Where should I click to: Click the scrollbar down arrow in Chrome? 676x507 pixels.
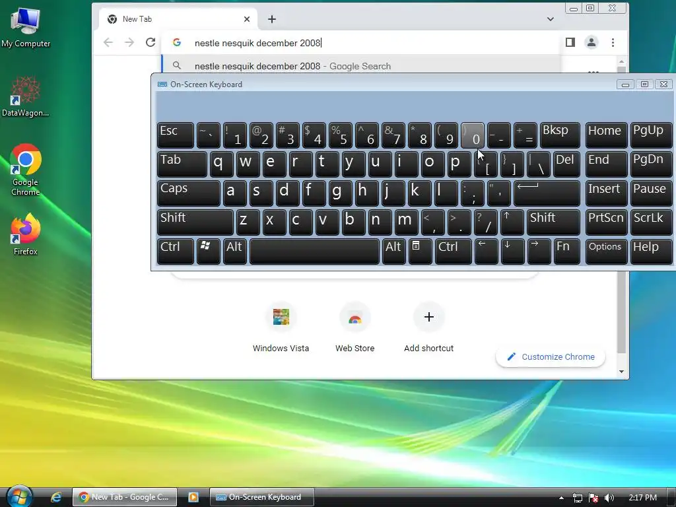pos(621,371)
